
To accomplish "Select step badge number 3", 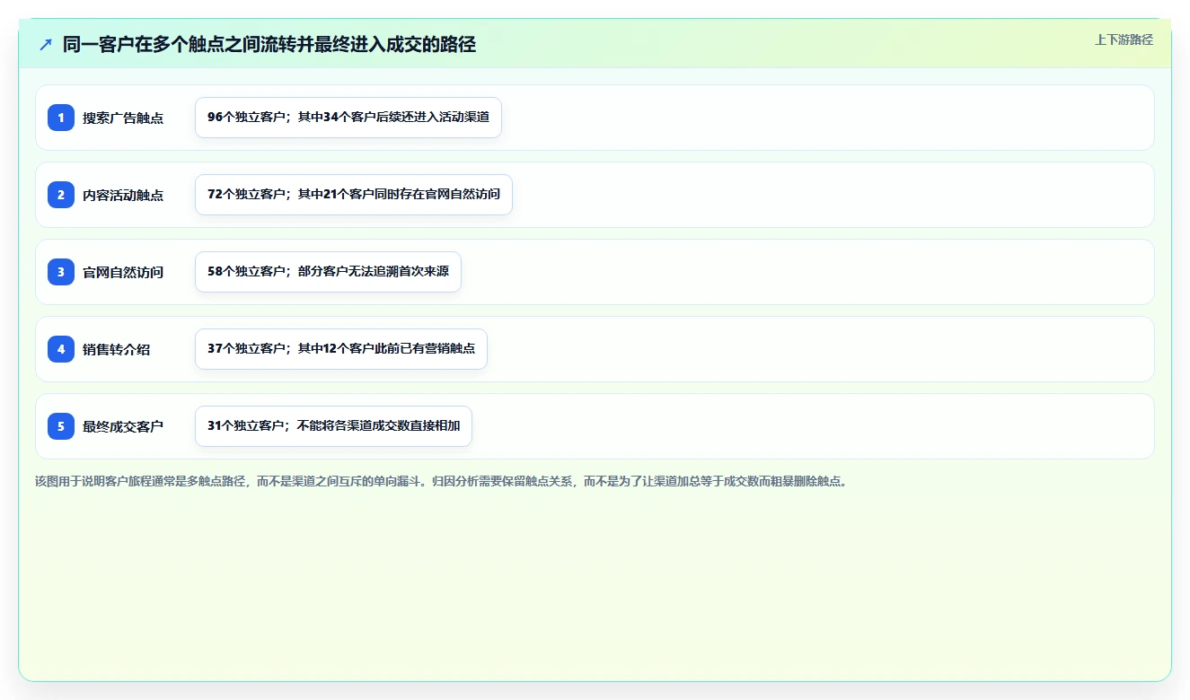I will [61, 272].
